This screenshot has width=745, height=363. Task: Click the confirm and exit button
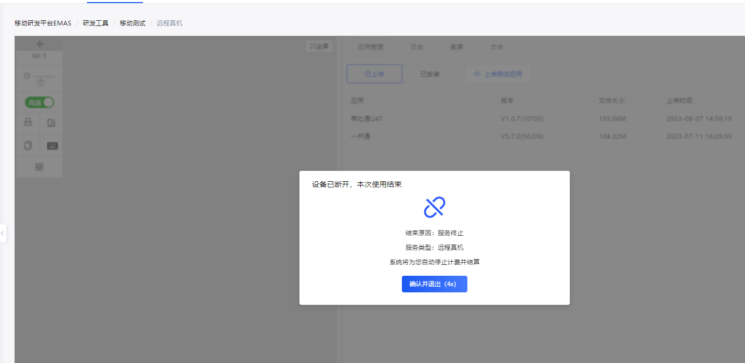click(x=434, y=284)
